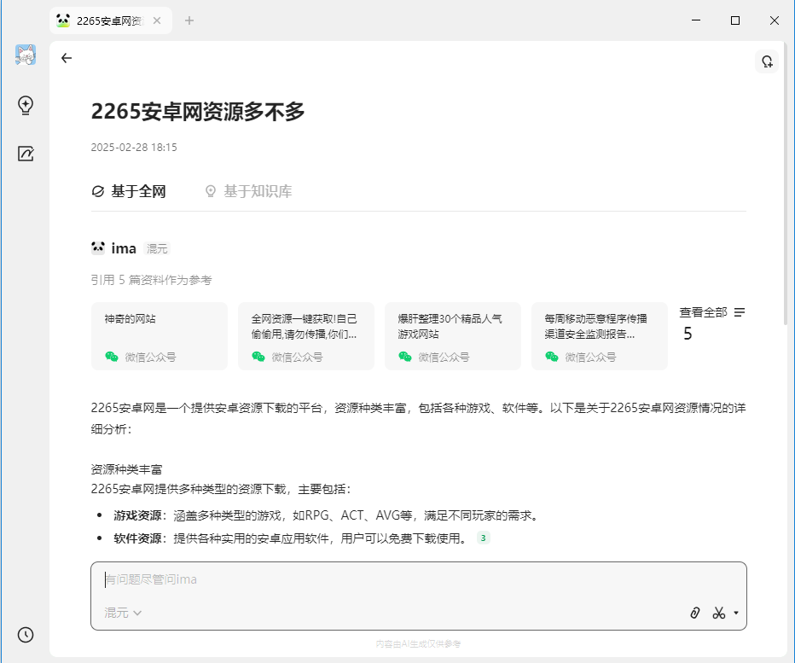The width and height of the screenshot is (795, 663).
Task: Click the ima panda logo in the sidebar
Action: tap(25, 54)
